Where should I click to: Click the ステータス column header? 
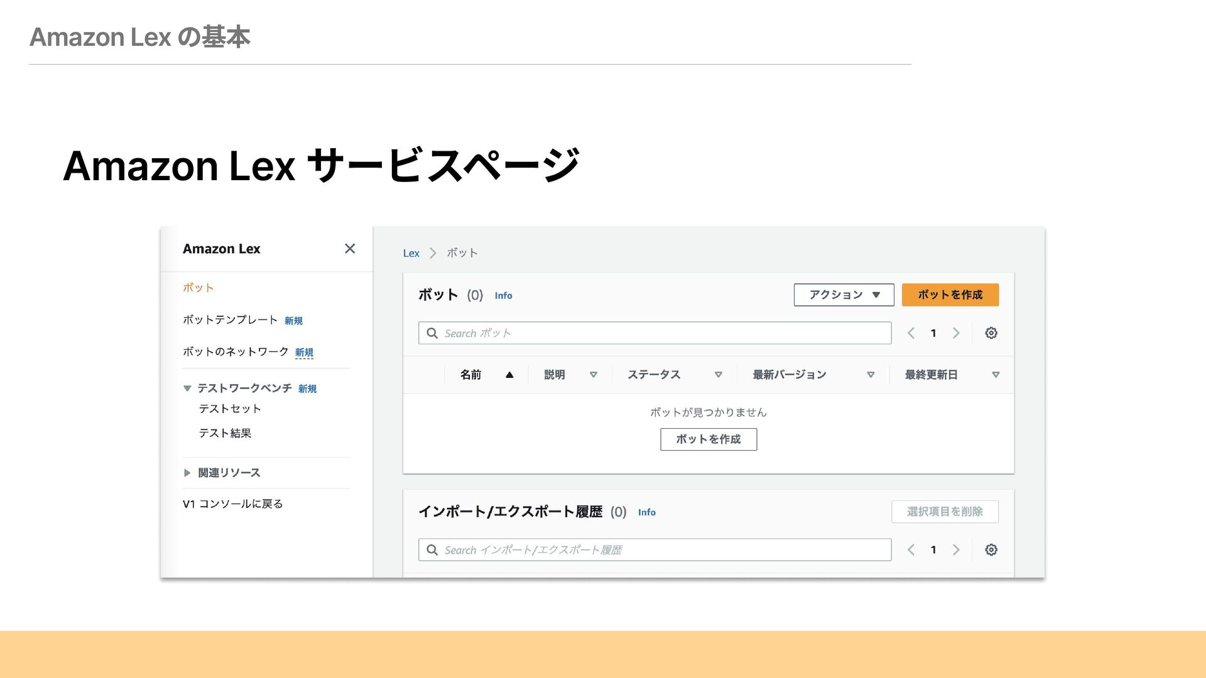(654, 375)
